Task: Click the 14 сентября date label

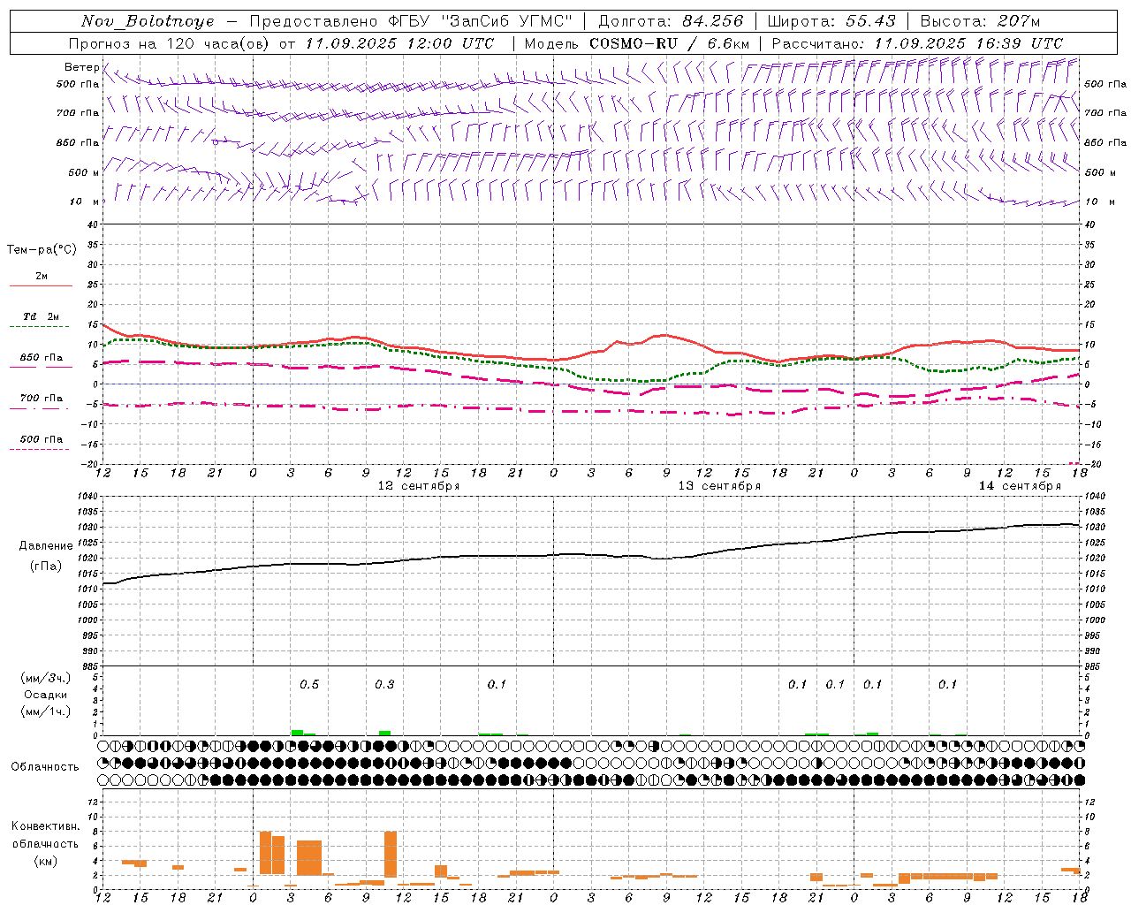Action: click(1020, 486)
